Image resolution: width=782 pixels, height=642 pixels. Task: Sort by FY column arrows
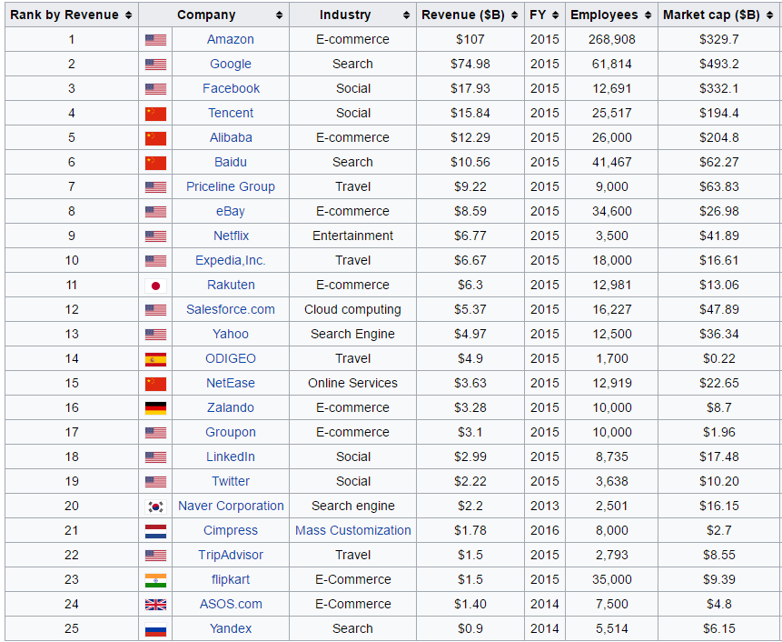(556, 15)
